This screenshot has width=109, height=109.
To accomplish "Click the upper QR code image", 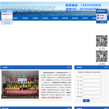I will coord(102,41).
